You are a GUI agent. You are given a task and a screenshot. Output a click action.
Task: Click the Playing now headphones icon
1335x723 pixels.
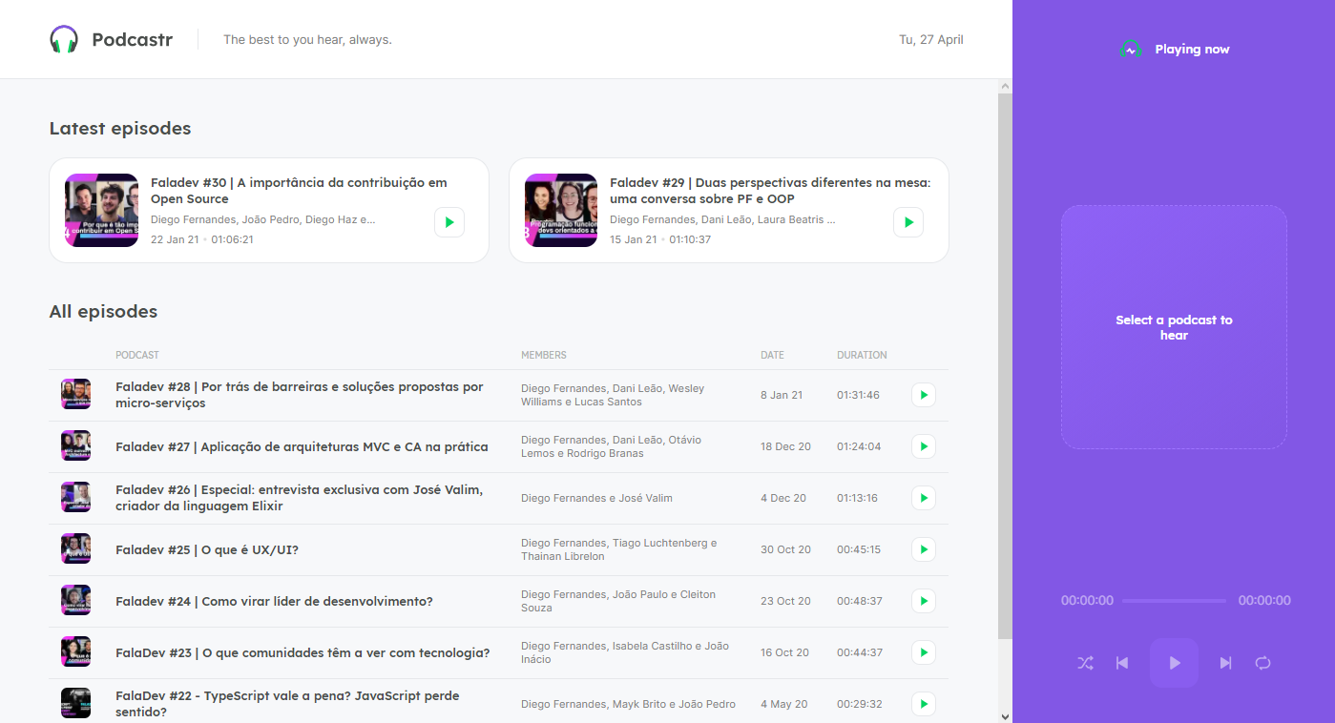point(1131,49)
